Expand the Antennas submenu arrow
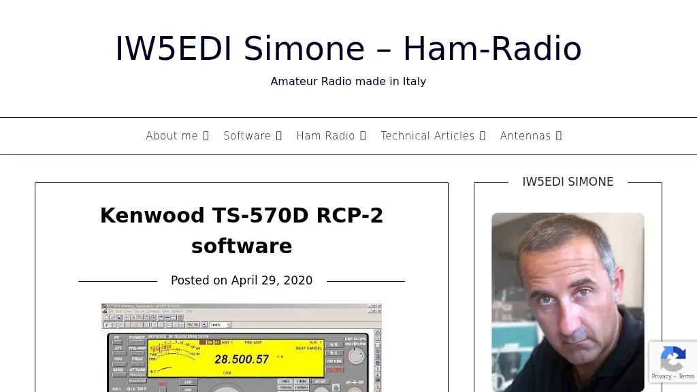 [x=559, y=136]
